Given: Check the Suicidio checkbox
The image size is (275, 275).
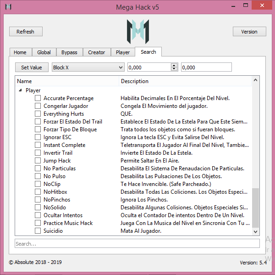Looking at the screenshot, I should [x=38, y=231].
